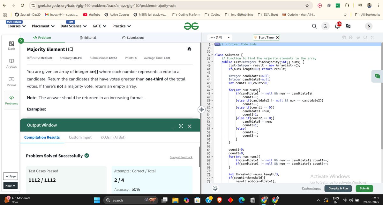Open the Courses dropdown menu
The image size is (383, 205).
click(x=16, y=26)
